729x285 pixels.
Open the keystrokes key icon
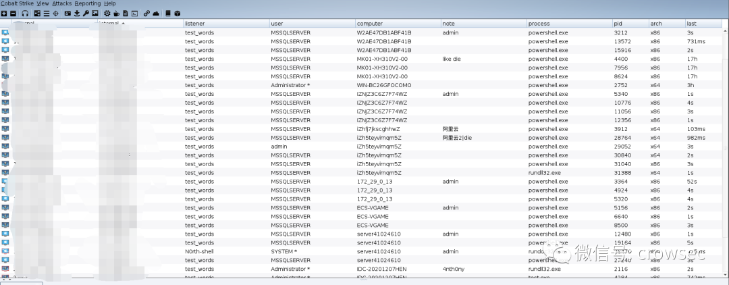(x=86, y=14)
